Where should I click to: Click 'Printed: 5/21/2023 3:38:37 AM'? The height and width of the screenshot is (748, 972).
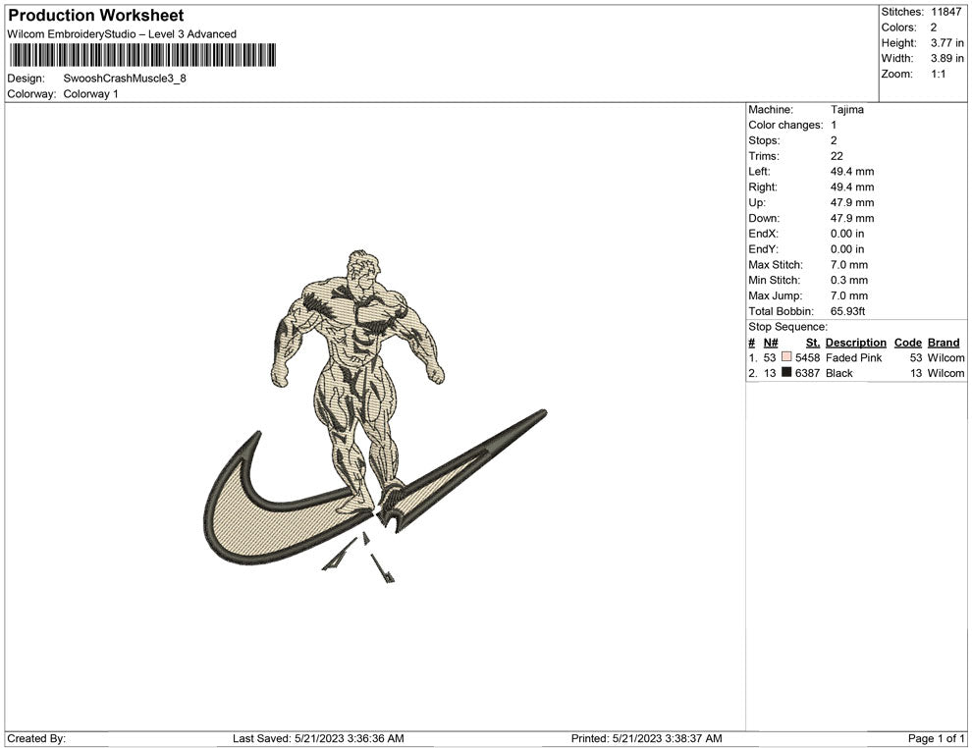coord(647,738)
